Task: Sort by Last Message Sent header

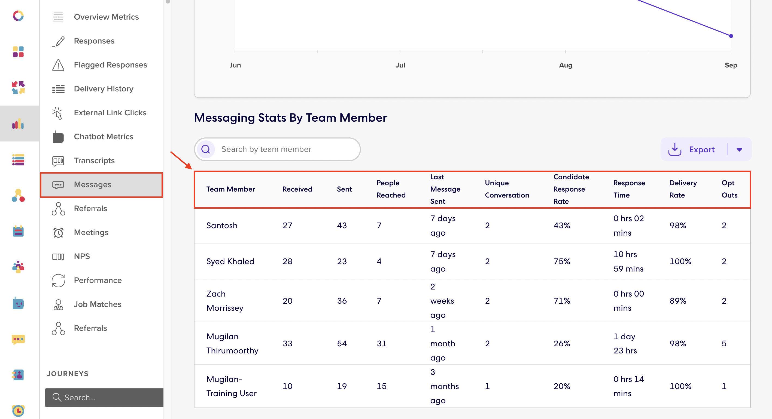Action: click(x=445, y=189)
